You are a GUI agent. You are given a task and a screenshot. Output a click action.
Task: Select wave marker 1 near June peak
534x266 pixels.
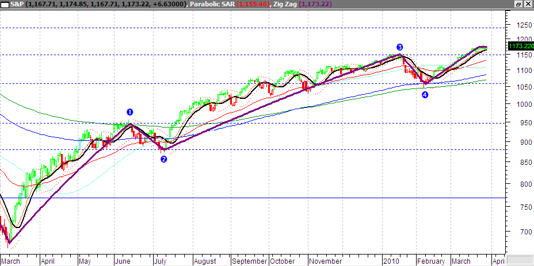(129, 112)
